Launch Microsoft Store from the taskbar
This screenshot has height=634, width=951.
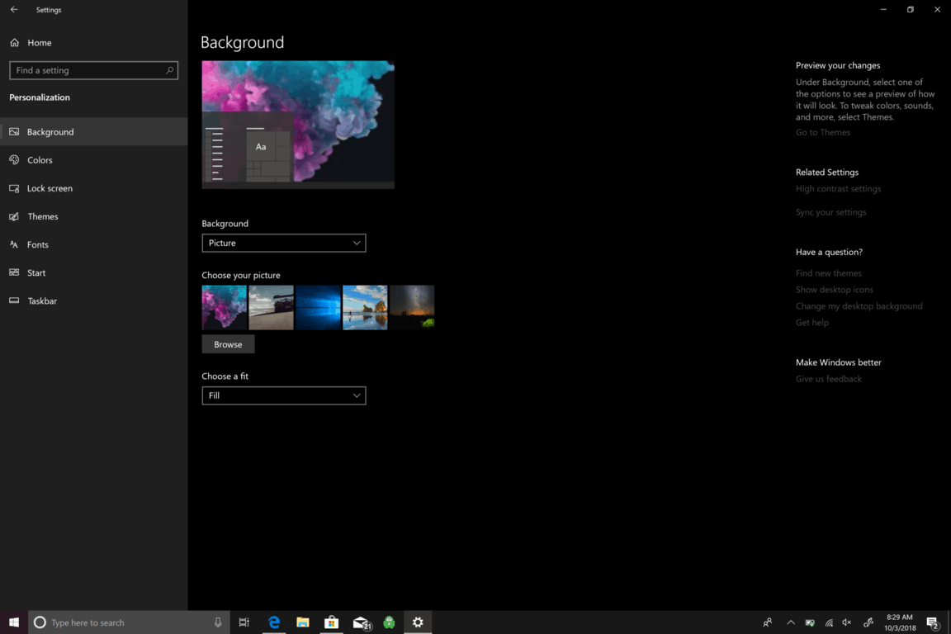[x=331, y=622]
